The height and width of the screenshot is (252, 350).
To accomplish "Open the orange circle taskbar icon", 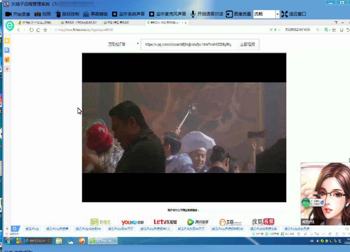I will 82,241.
